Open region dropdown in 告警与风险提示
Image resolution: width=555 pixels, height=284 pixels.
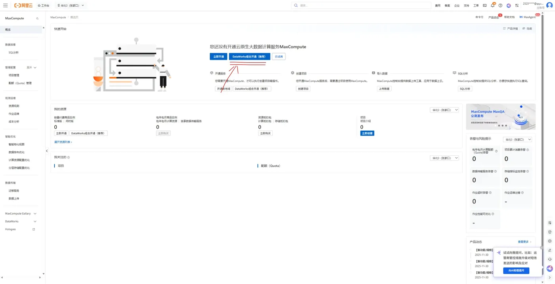517,139
